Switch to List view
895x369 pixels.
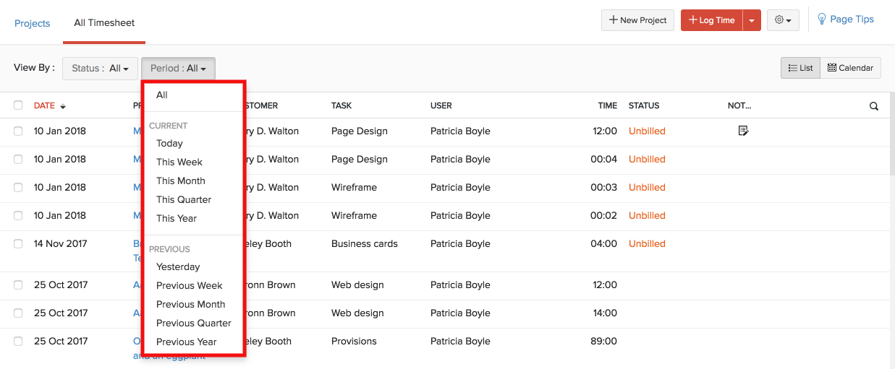coord(800,68)
